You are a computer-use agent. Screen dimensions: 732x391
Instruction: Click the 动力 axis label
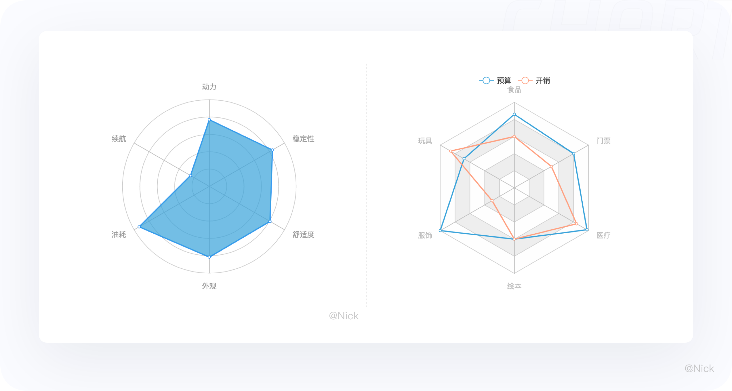(x=209, y=87)
